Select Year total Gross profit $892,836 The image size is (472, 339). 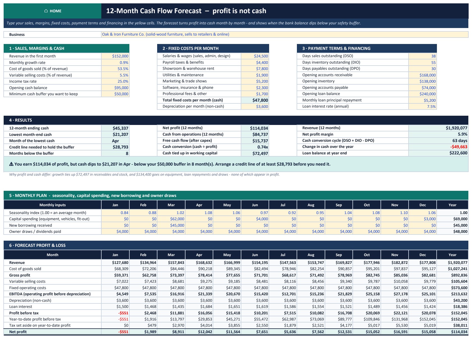(x=452, y=275)
